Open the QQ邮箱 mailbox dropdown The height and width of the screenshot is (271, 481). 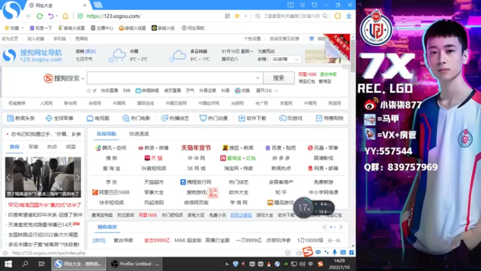tap(285, 59)
